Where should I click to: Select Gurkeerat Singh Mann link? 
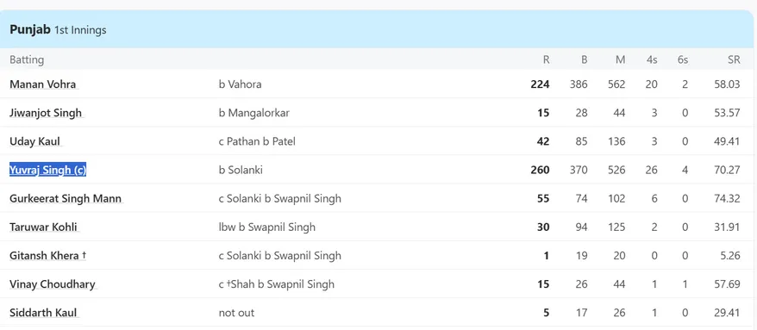tap(66, 198)
